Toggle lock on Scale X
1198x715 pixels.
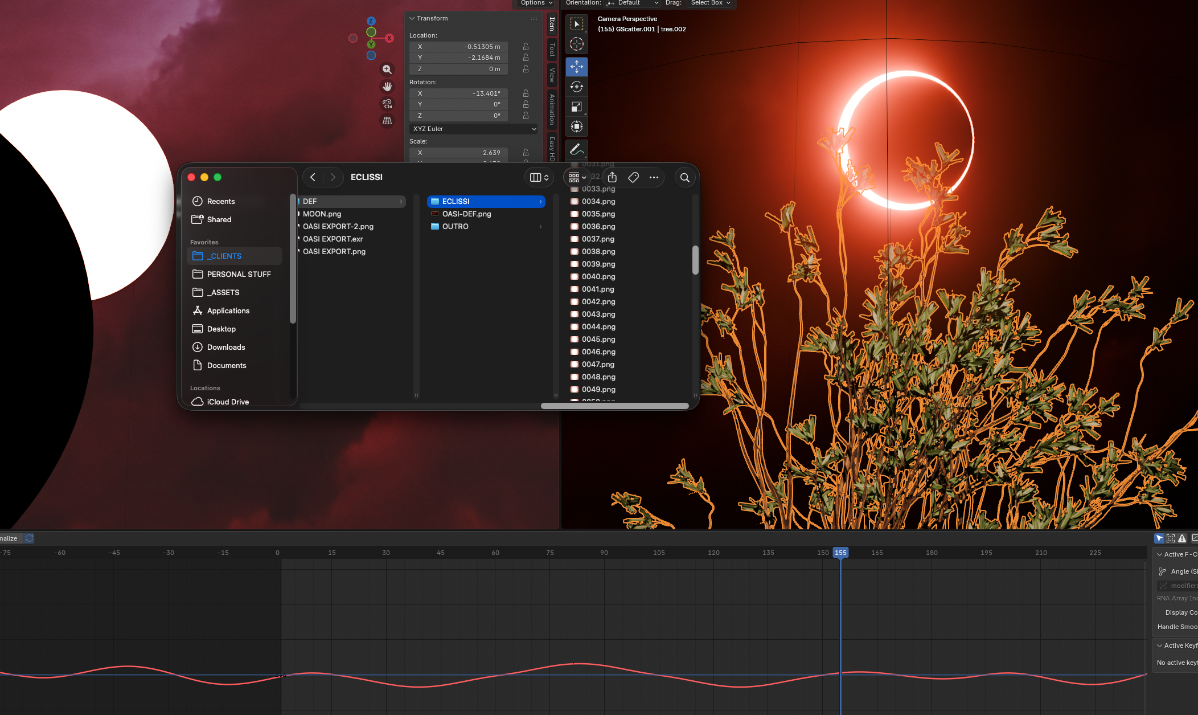point(526,153)
